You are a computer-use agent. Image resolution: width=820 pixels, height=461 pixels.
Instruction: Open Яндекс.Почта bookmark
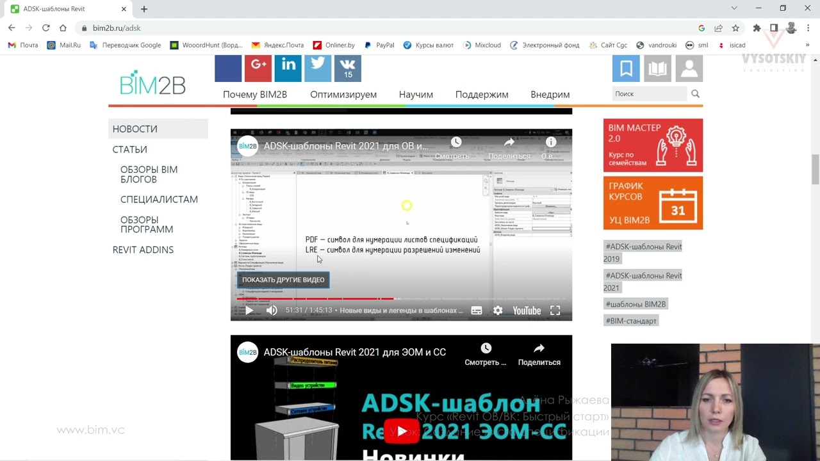pyautogui.click(x=277, y=45)
